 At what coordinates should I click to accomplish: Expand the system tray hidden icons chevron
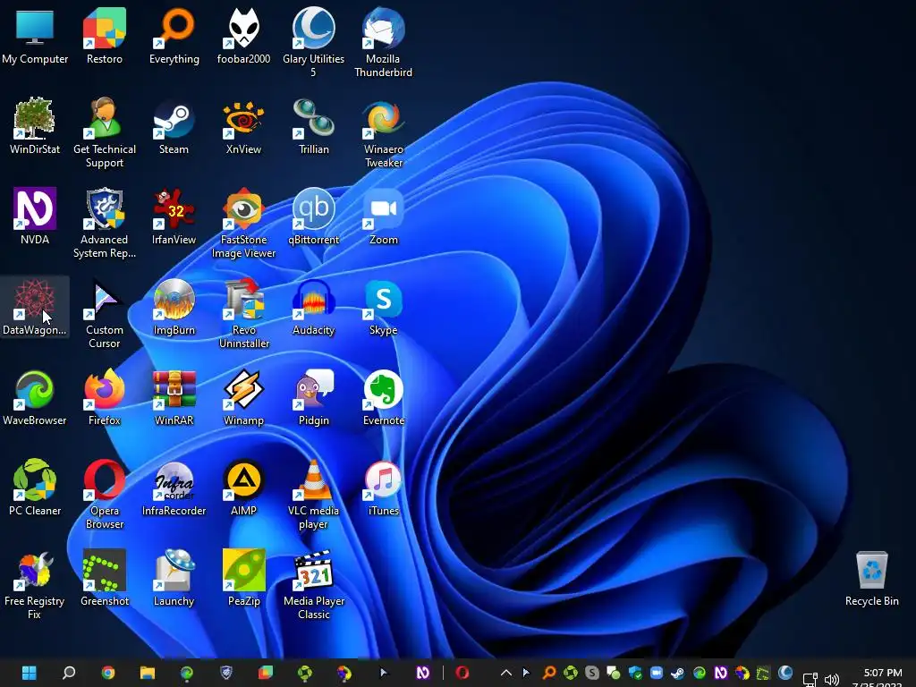click(506, 673)
